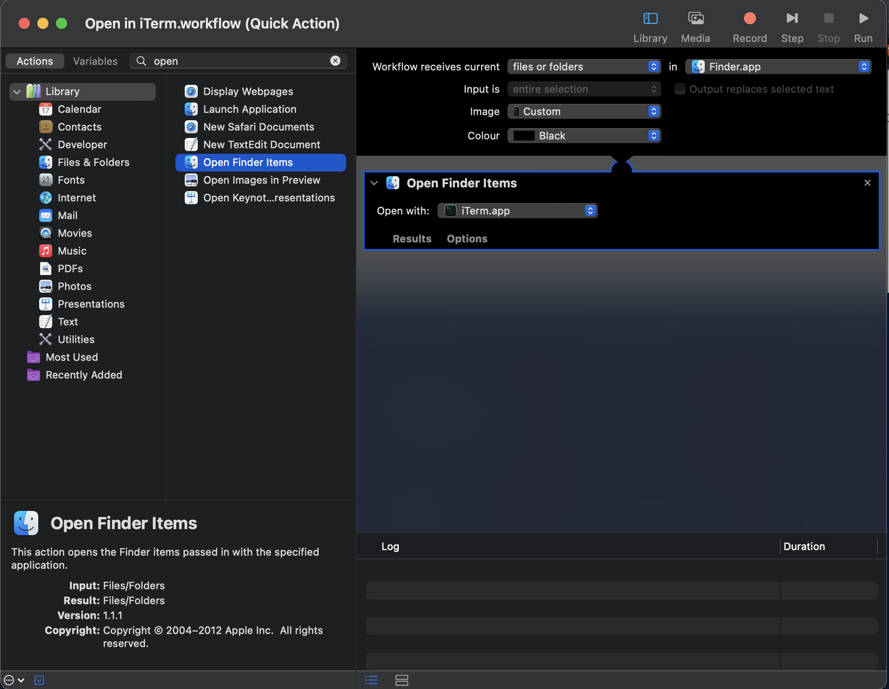Select the Music category

point(72,251)
